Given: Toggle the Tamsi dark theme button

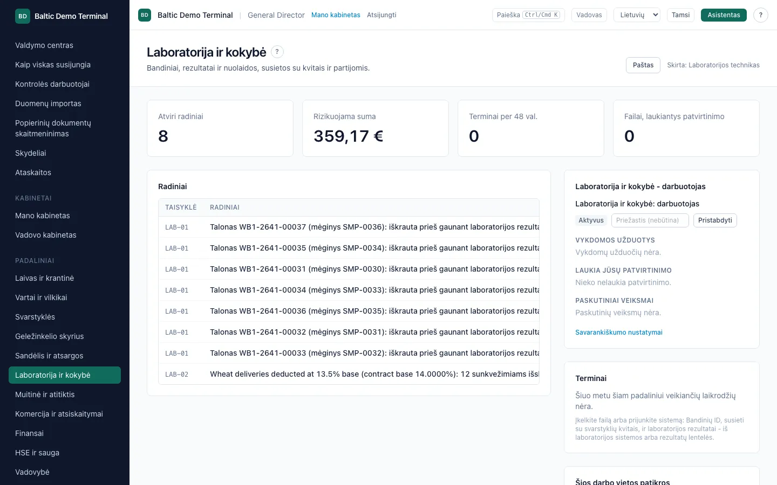Looking at the screenshot, I should 680,15.
